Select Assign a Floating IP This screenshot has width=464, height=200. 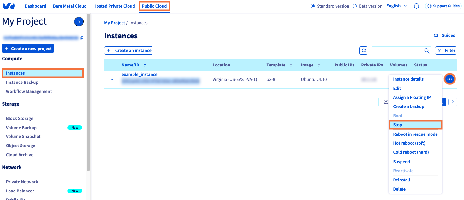pos(412,97)
